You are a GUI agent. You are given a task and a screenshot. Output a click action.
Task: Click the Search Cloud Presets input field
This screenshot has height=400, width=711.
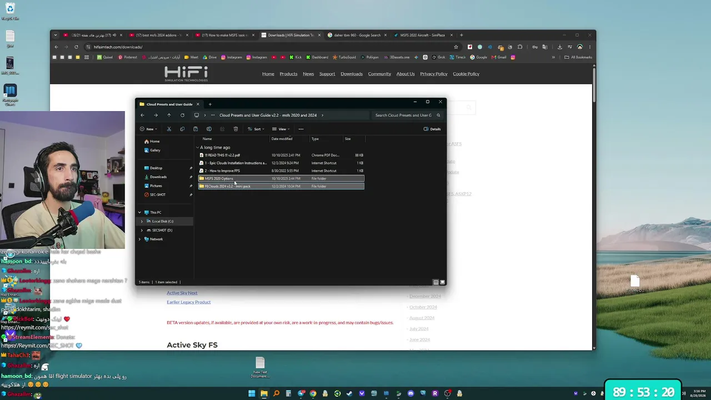(404, 115)
